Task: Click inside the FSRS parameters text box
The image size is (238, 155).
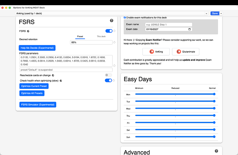Action: click(66, 61)
